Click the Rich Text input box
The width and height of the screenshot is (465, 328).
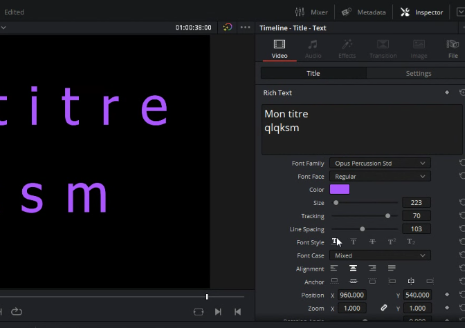[361, 129]
